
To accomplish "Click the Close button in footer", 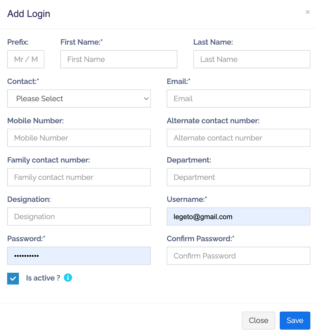I will (258, 320).
